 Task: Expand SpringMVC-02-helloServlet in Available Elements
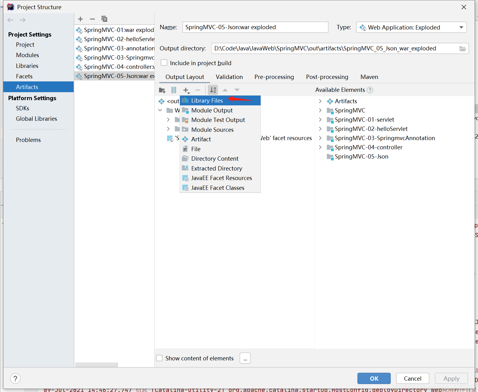320,129
